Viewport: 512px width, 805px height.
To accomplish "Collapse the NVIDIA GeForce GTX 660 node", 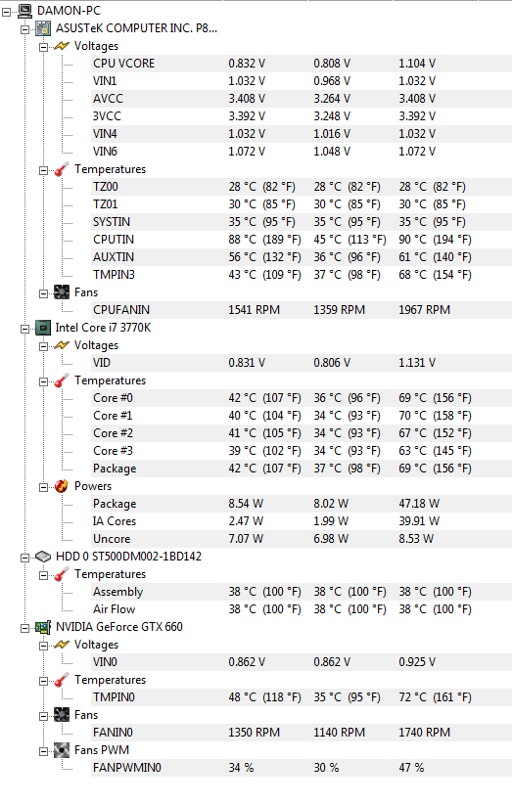I will [x=24, y=628].
